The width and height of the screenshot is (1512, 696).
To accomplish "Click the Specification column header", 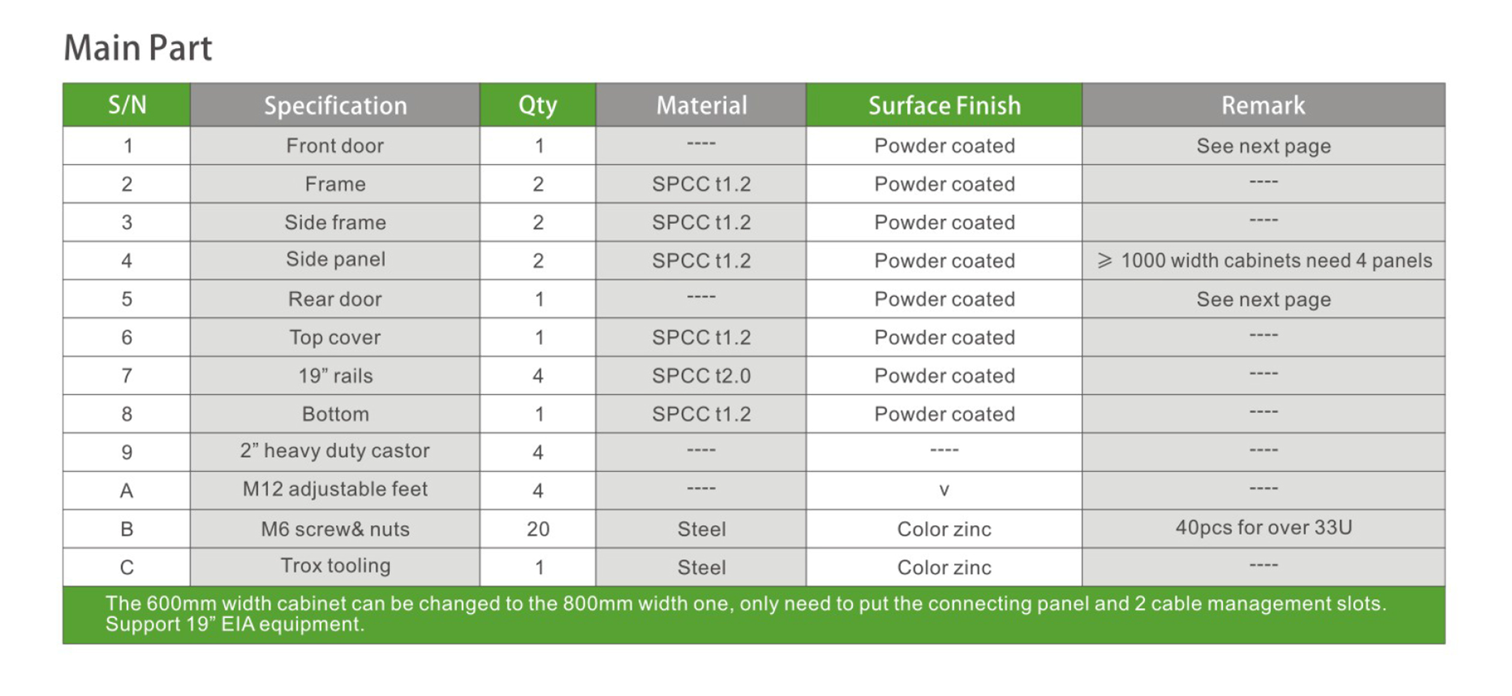I will [x=335, y=106].
